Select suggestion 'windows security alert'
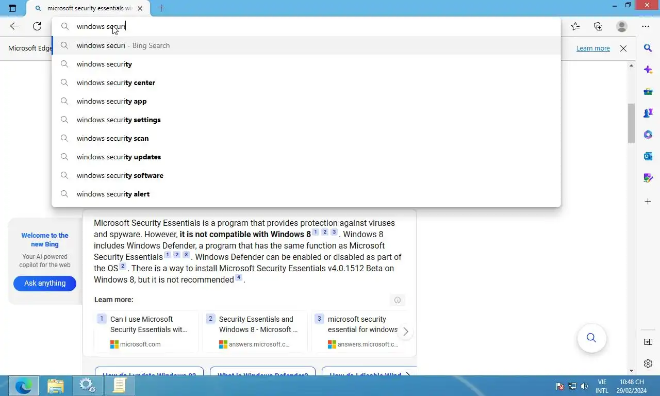The height and width of the screenshot is (396, 660). 306,194
